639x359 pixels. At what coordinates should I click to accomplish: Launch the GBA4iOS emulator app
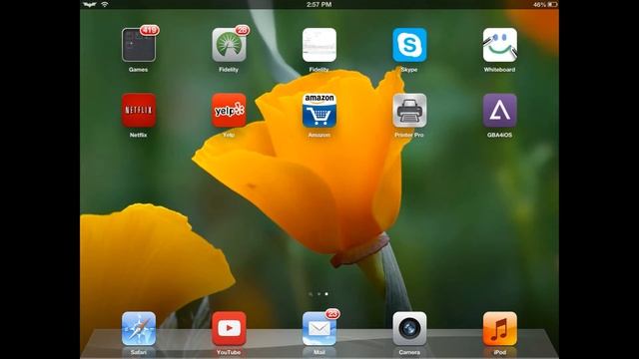point(499,111)
